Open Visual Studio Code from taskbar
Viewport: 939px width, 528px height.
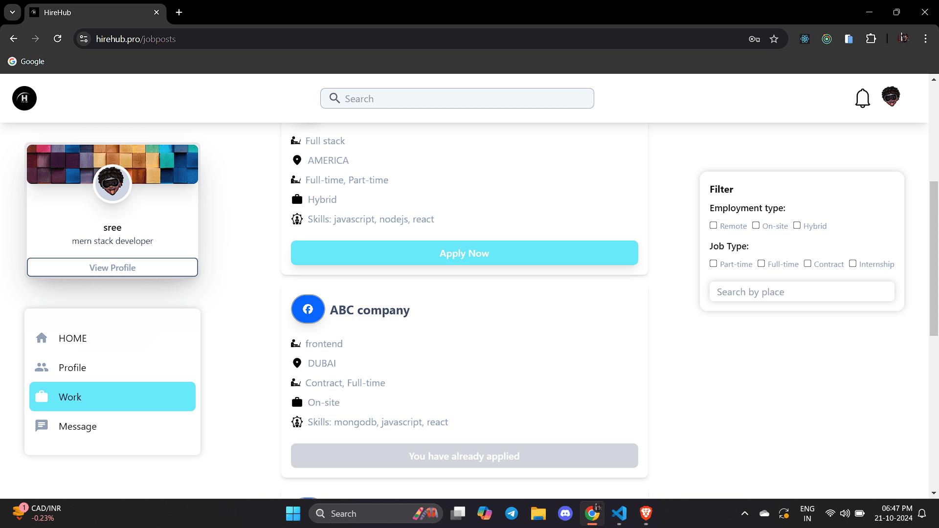tap(619, 513)
